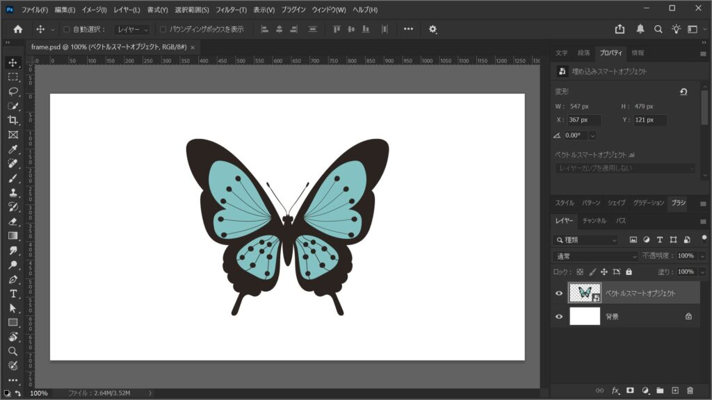Screen dimensions: 712x400
Task: Enable the 自動選択 checkbox
Action: pyautogui.click(x=67, y=29)
